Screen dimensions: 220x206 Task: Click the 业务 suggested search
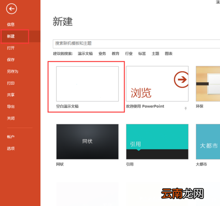pyautogui.click(x=102, y=54)
